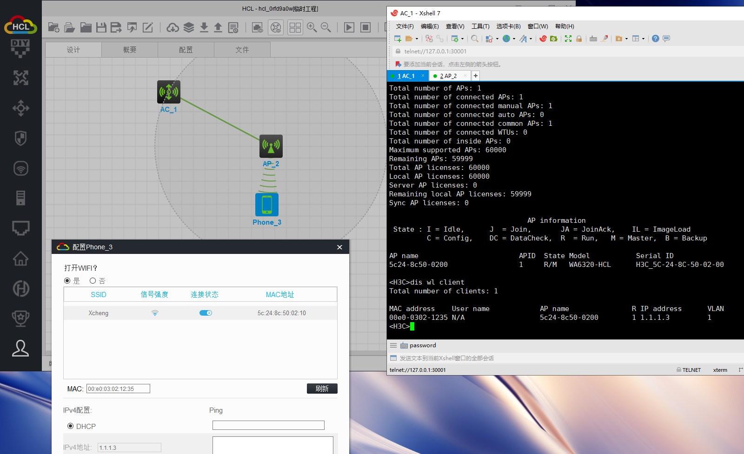Image resolution: width=744 pixels, height=454 pixels.
Task: Toggle Xcheng connection status switch
Action: (206, 313)
